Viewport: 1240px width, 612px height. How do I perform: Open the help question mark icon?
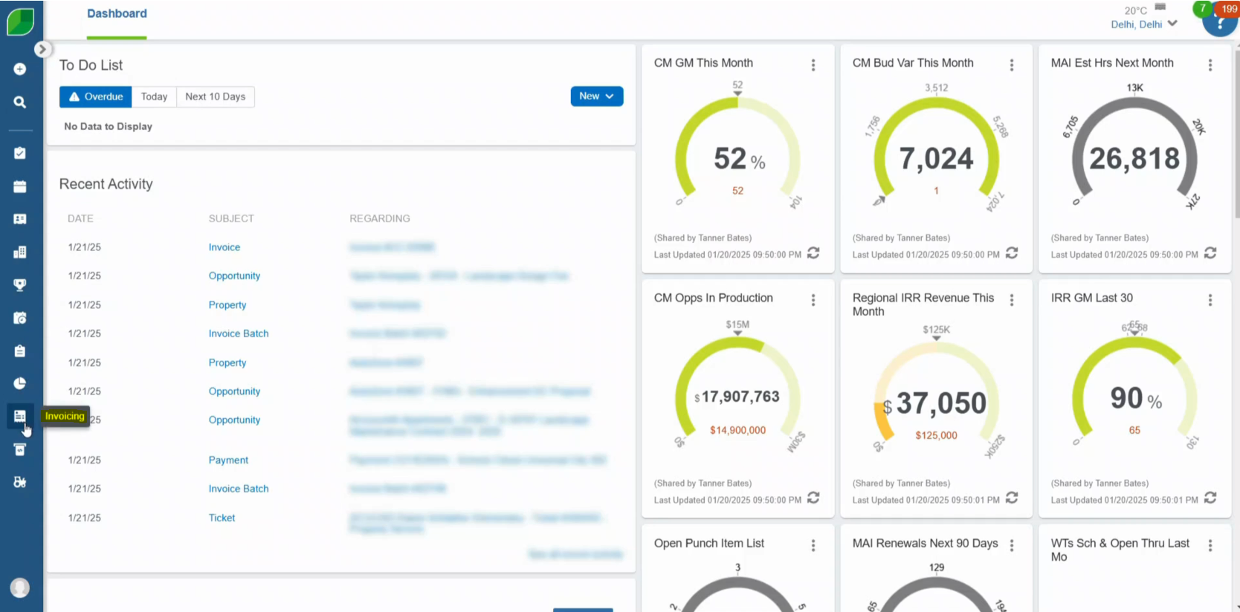tap(1220, 23)
